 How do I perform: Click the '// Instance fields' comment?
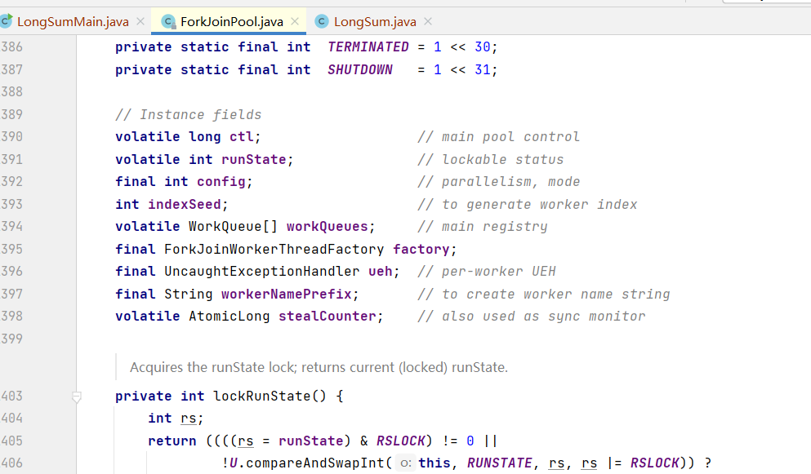(x=189, y=115)
